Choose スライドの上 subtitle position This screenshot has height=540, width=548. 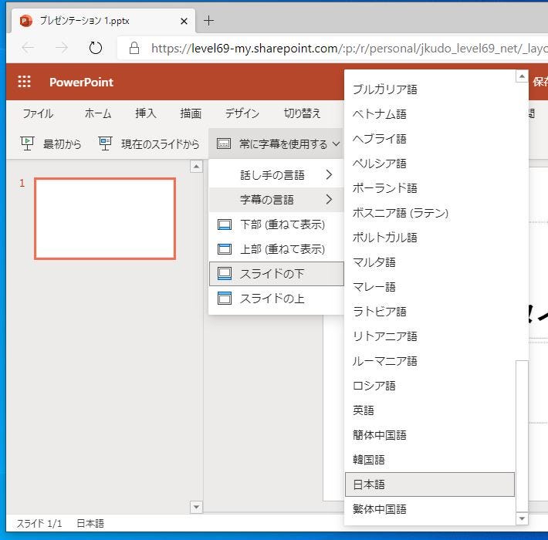pos(276,299)
